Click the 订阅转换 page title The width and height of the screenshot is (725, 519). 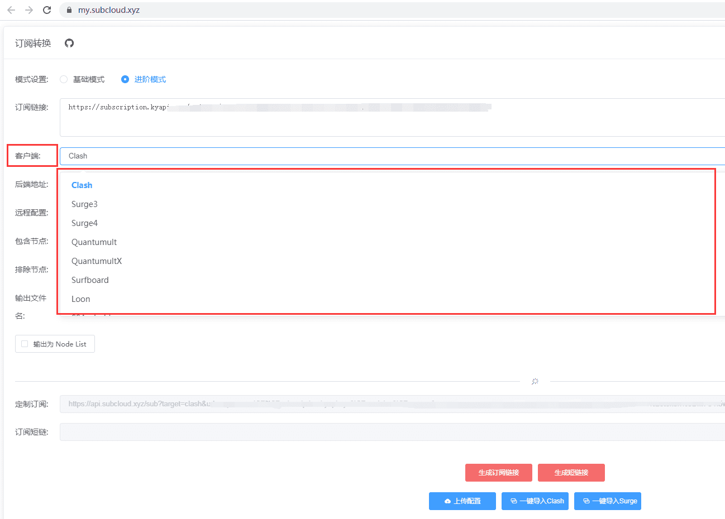pyautogui.click(x=33, y=43)
